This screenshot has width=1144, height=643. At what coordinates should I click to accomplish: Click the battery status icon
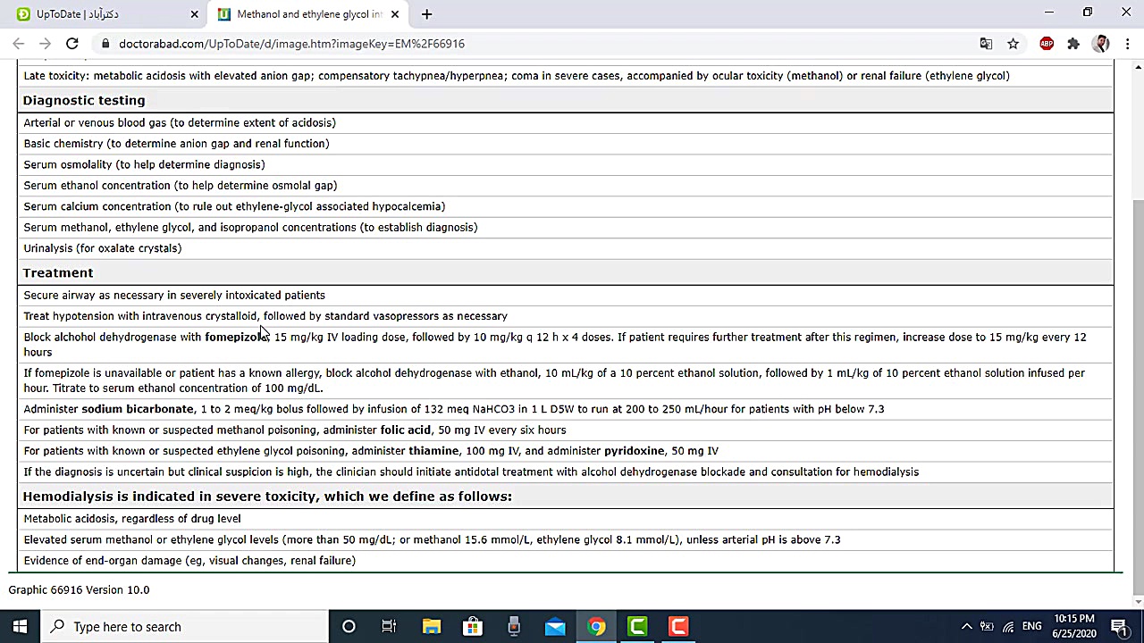click(x=987, y=627)
